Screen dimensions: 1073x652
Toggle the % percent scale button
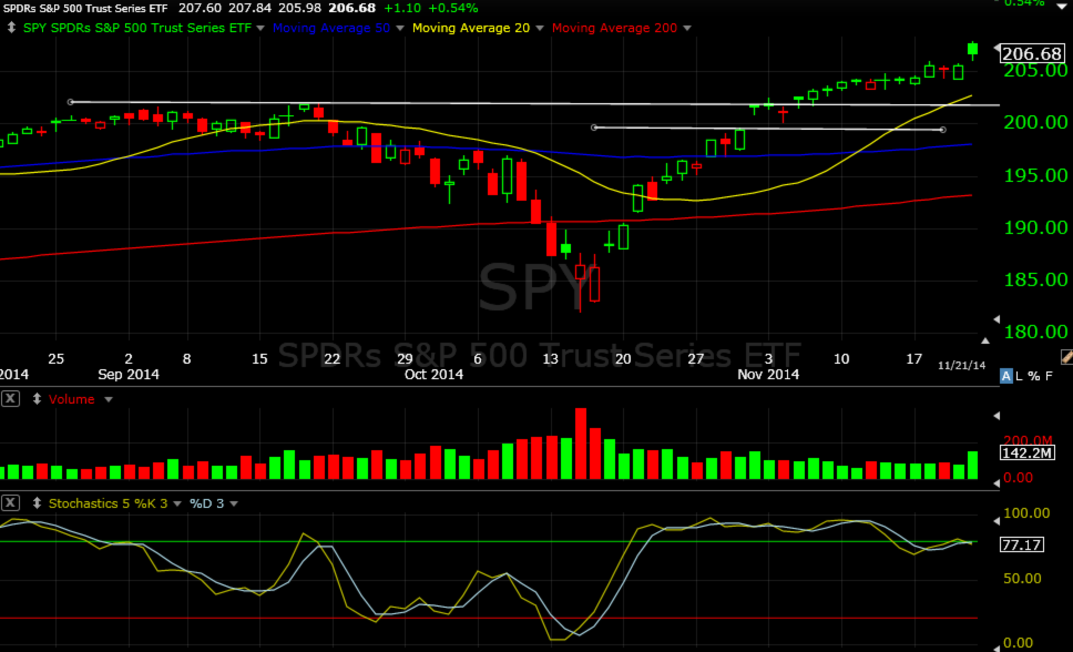[1034, 376]
